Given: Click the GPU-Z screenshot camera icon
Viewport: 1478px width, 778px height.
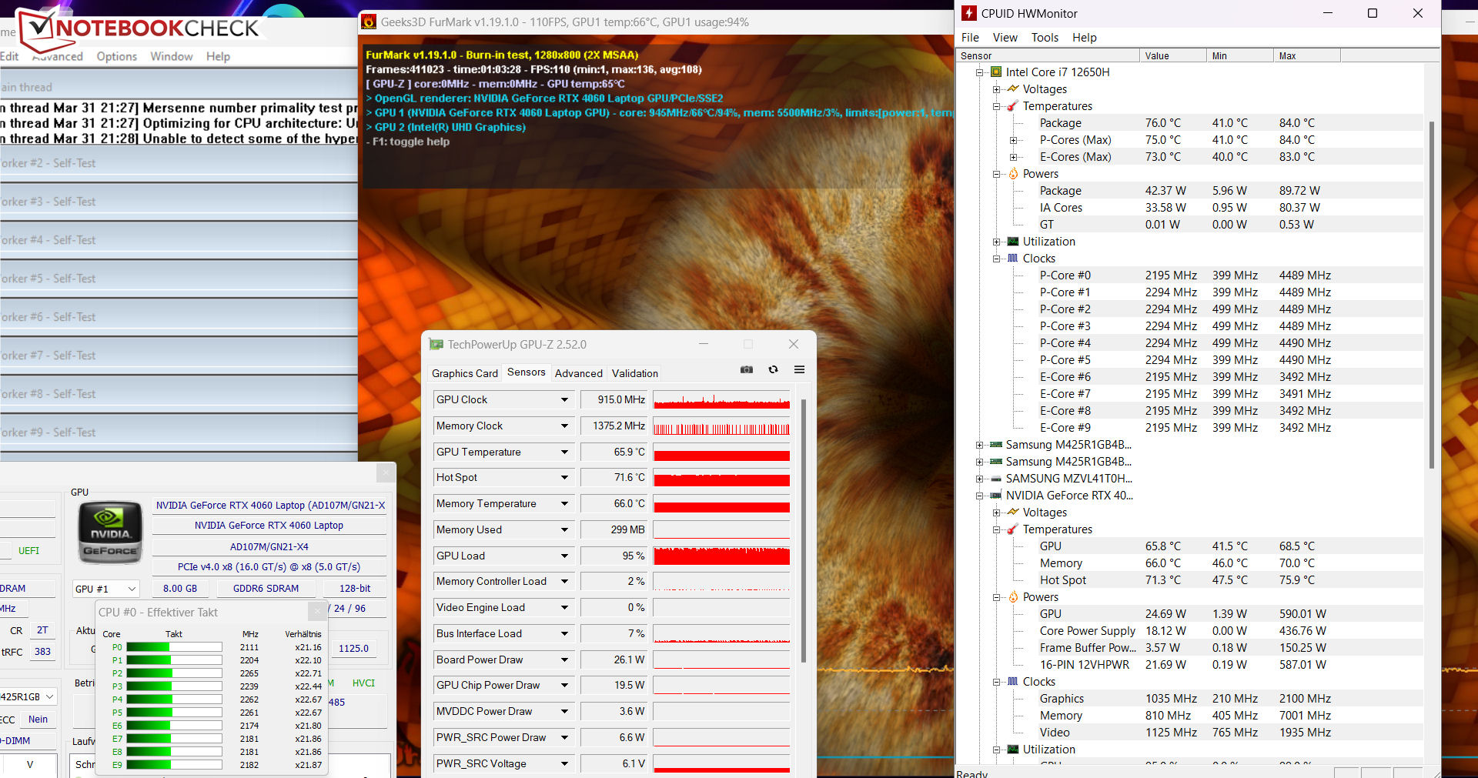Looking at the screenshot, I should pyautogui.click(x=747, y=370).
